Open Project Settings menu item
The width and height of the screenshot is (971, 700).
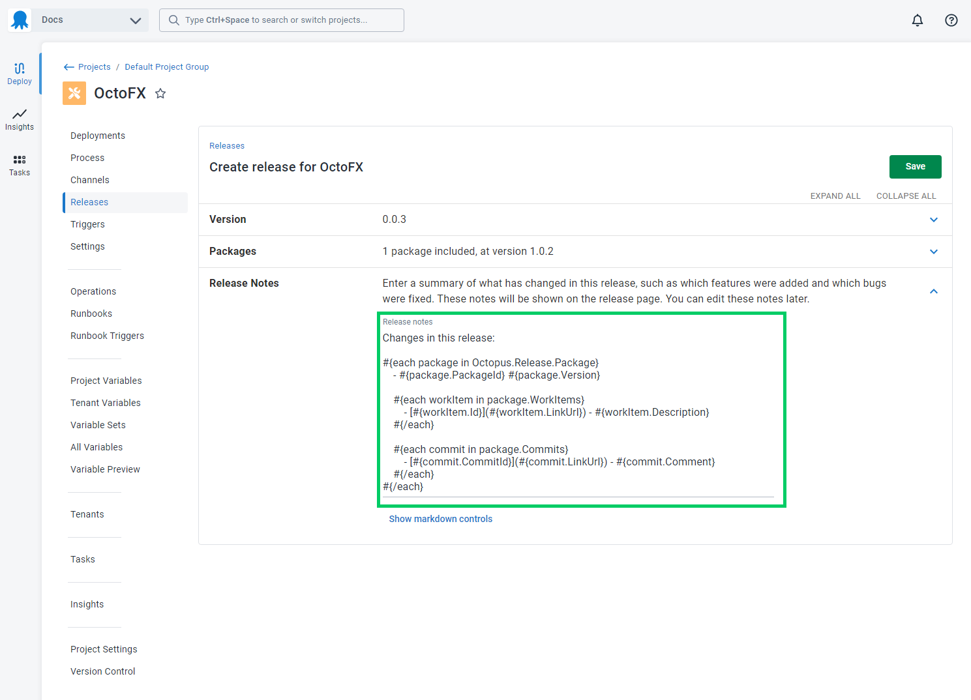[104, 649]
